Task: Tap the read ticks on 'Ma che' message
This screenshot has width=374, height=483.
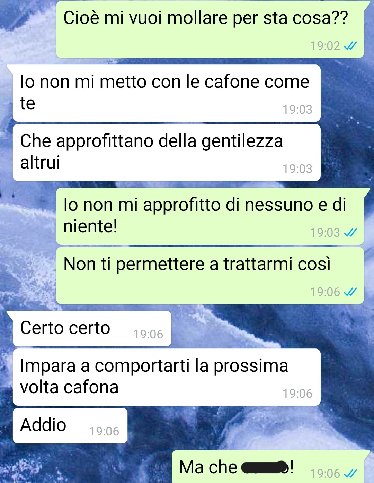Action: coord(350,473)
